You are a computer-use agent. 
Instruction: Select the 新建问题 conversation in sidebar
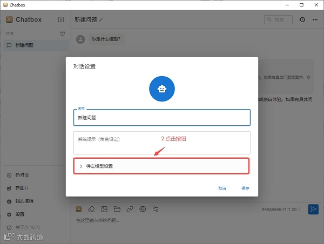point(36,45)
